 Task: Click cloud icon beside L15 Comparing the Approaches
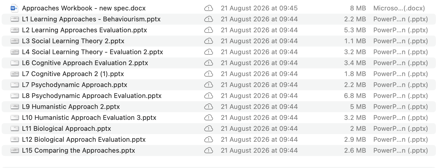click(209, 150)
